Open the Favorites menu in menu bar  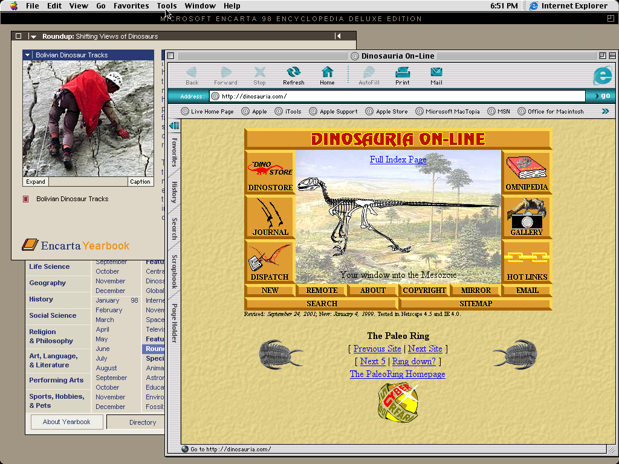(x=131, y=6)
